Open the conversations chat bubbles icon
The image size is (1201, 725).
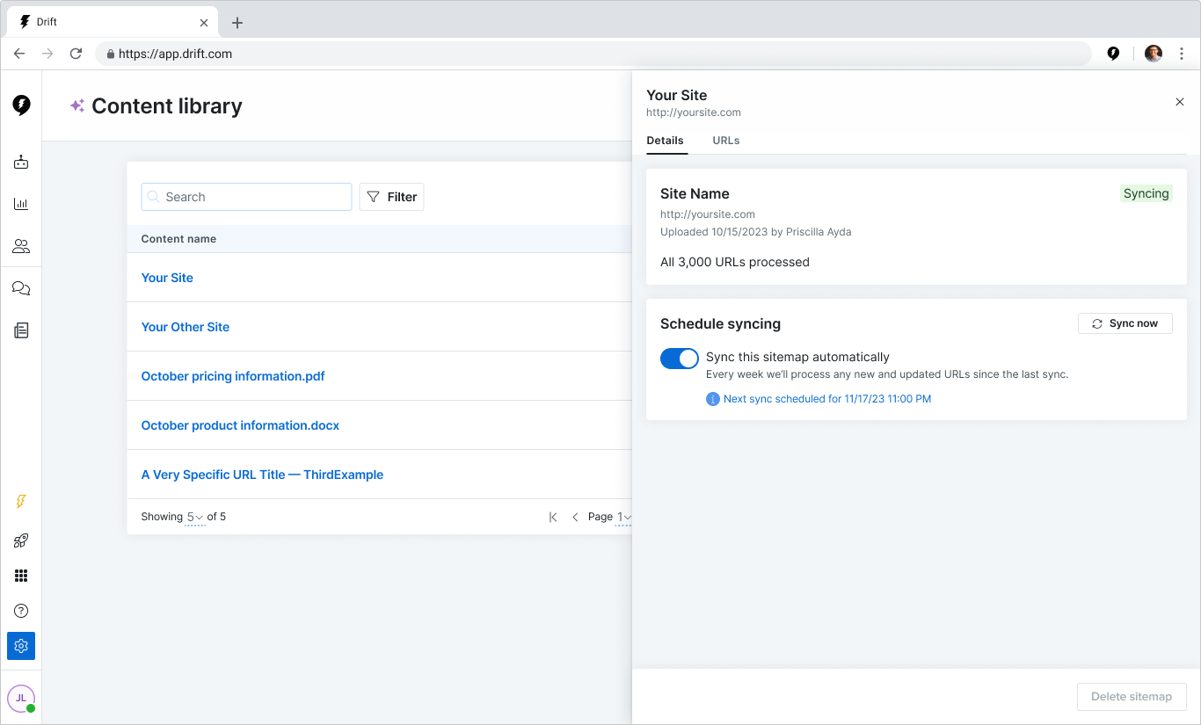(21, 289)
